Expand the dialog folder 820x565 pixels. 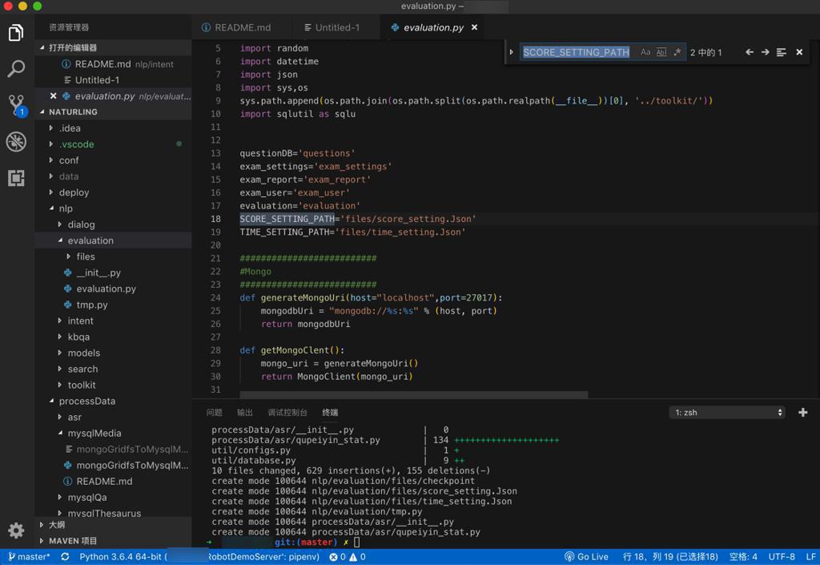click(113, 224)
